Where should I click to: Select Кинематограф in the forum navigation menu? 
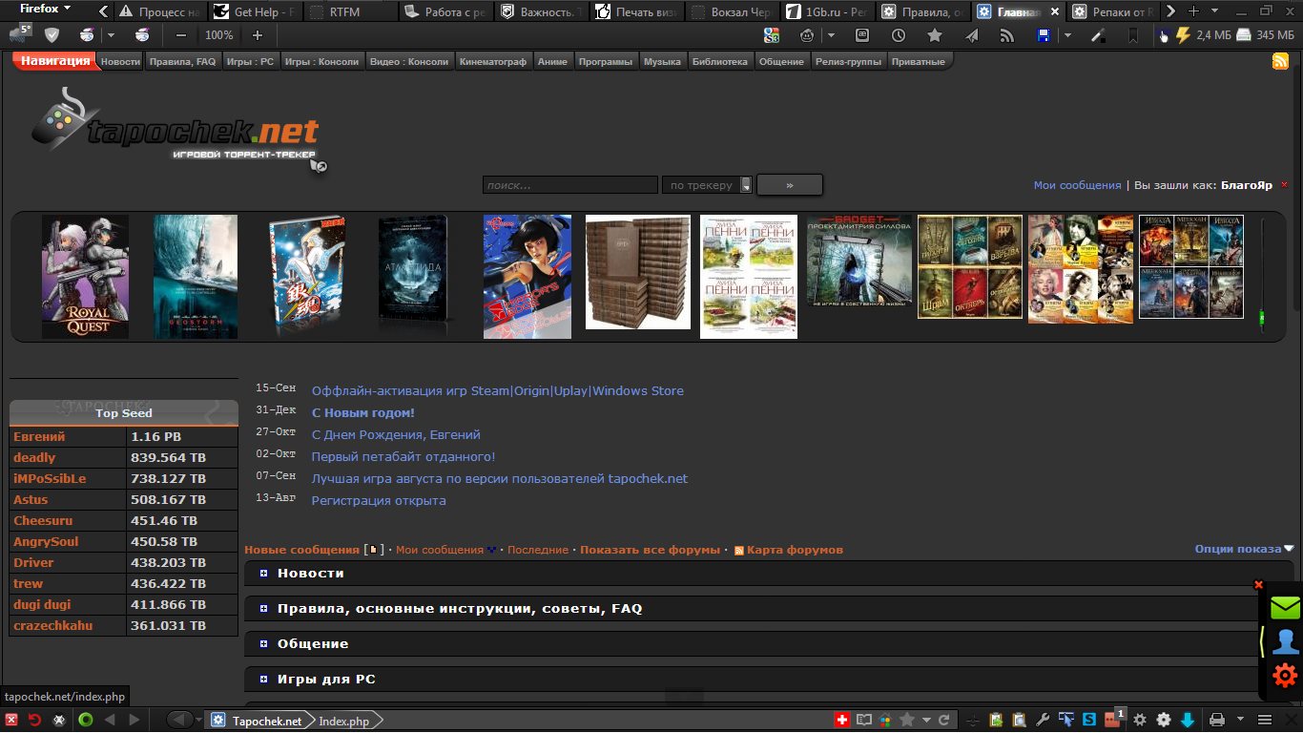pyautogui.click(x=492, y=60)
